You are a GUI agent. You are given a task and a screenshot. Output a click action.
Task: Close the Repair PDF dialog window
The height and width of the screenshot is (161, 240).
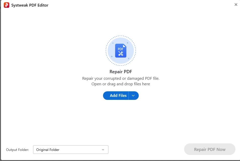click(x=236, y=5)
